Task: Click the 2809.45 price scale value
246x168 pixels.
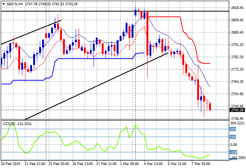Action: (x=237, y=20)
